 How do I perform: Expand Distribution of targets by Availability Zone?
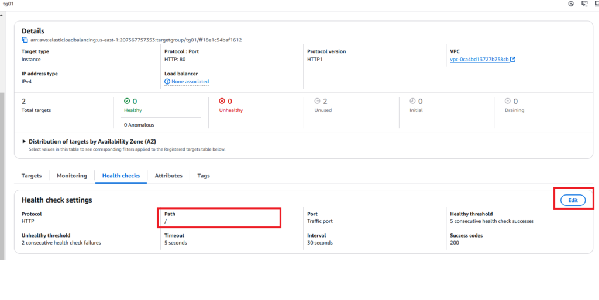tap(25, 141)
